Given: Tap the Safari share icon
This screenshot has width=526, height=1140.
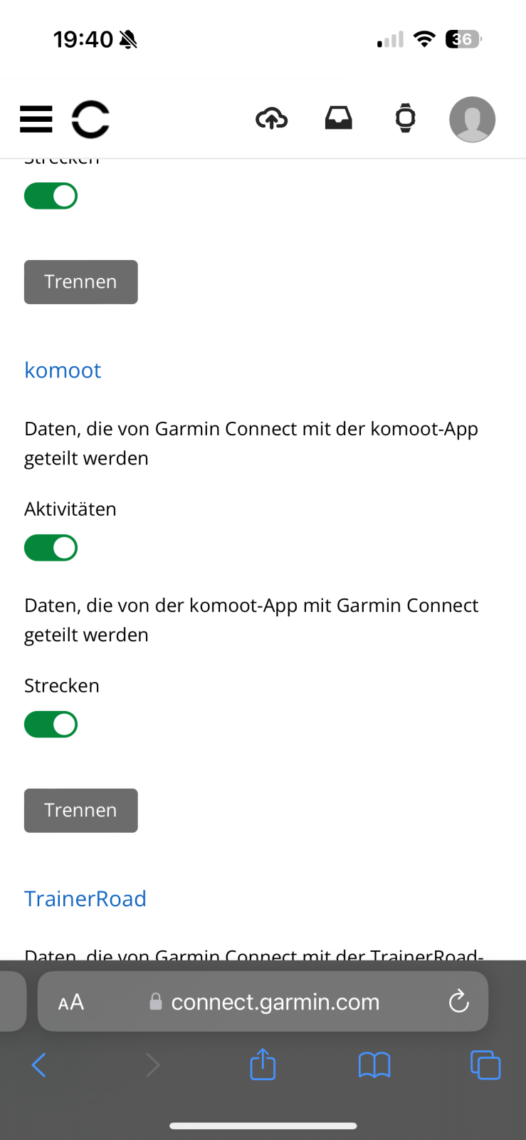Looking at the screenshot, I should (x=263, y=1064).
